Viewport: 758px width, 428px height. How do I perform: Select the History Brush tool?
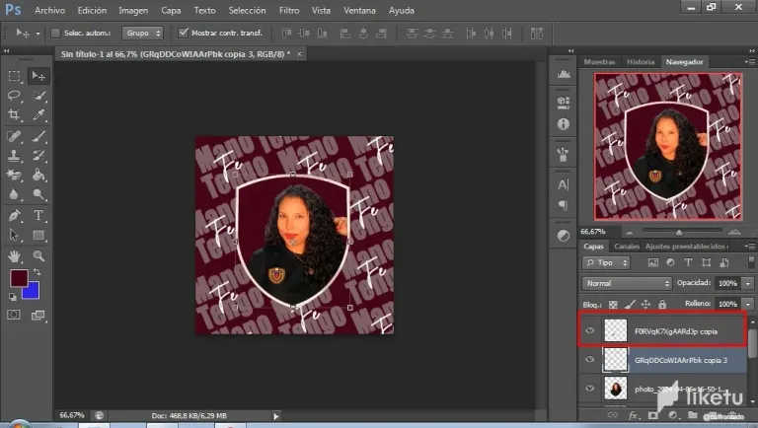38,155
